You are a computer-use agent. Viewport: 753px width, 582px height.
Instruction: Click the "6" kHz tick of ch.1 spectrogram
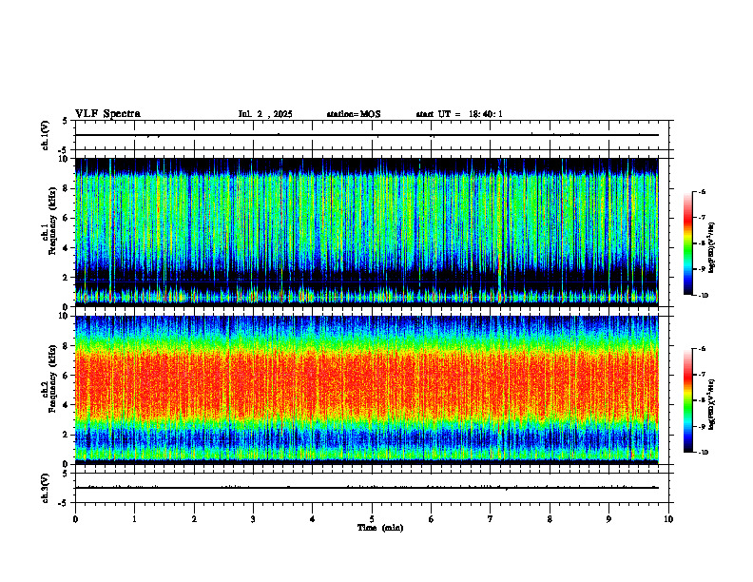click(x=68, y=218)
